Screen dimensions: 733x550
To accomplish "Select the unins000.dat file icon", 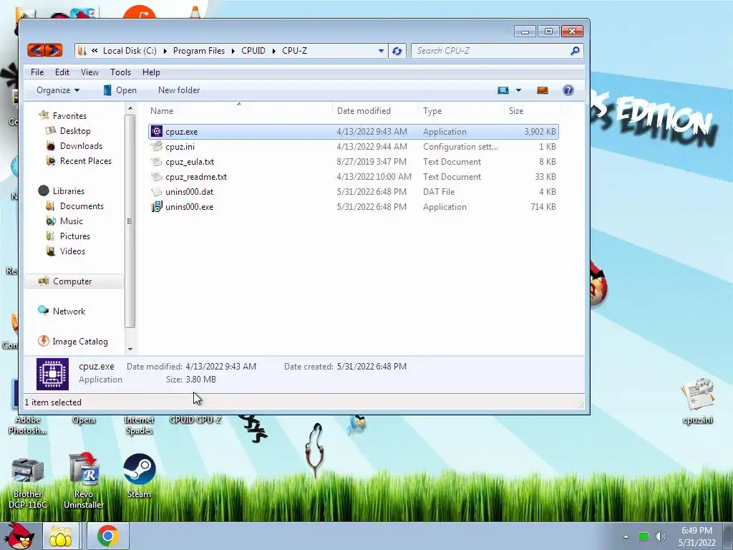I will coord(157,192).
